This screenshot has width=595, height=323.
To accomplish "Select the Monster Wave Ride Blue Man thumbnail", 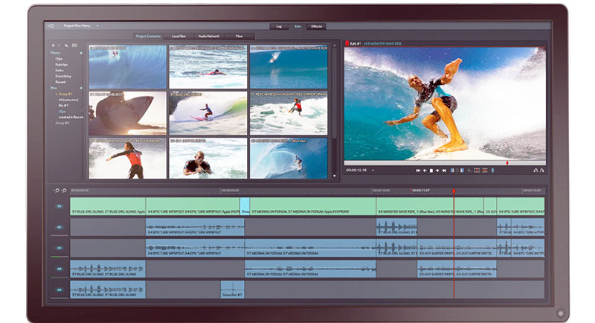I will click(289, 158).
